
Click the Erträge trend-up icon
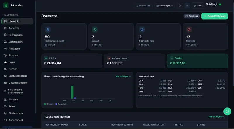(46, 58)
